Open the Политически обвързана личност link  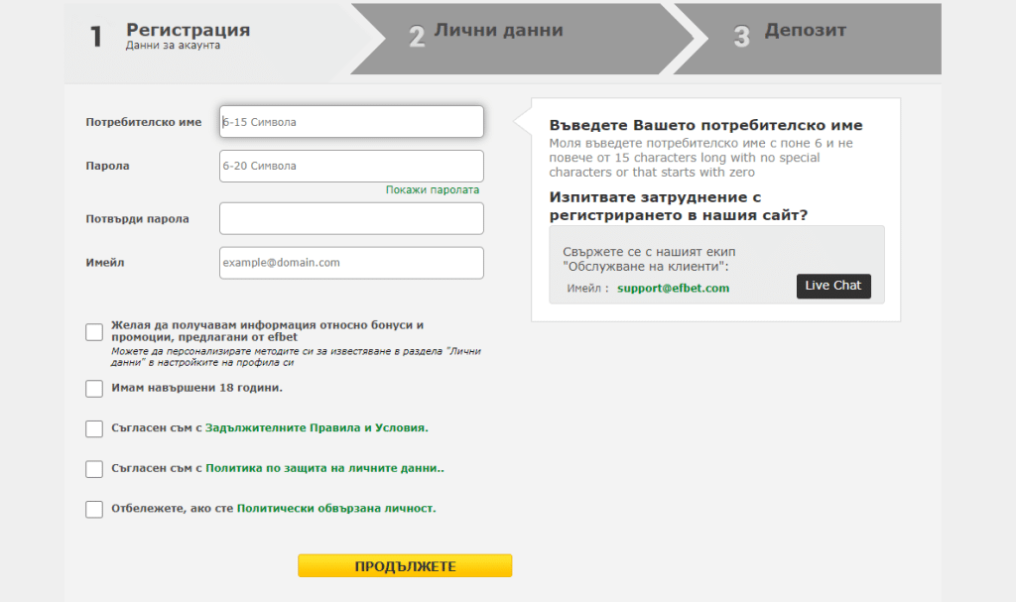coord(335,508)
